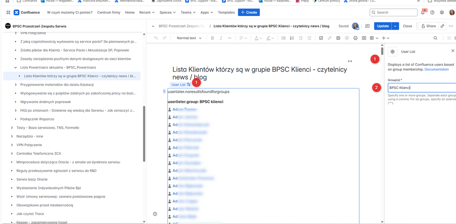Expand Narzędzia - inne tree item

[11, 136]
